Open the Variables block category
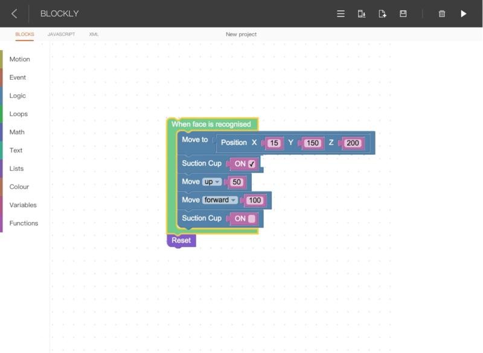Image resolution: width=483 pixels, height=353 pixels. coord(23,205)
